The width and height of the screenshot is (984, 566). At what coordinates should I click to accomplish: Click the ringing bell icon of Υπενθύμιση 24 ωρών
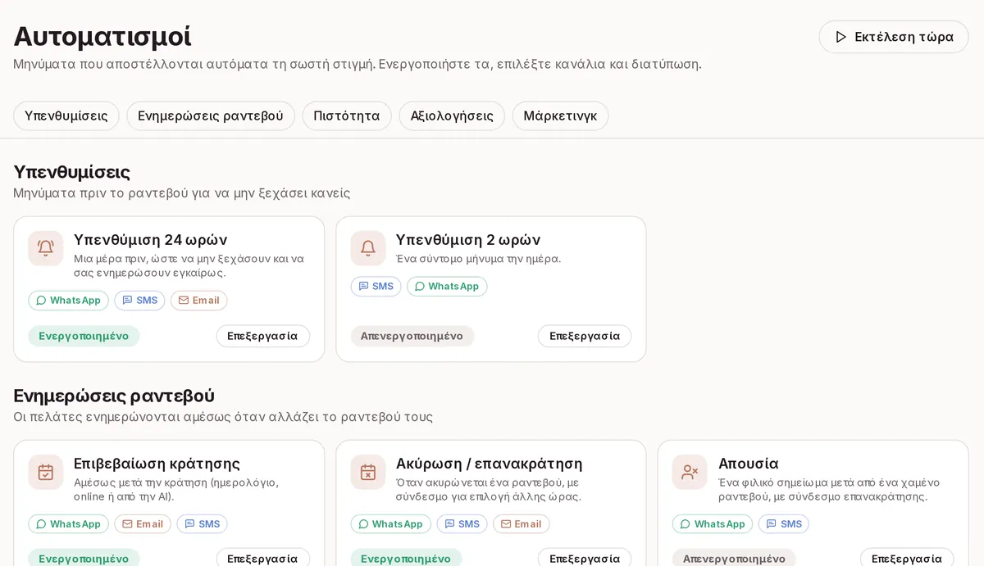(x=46, y=248)
